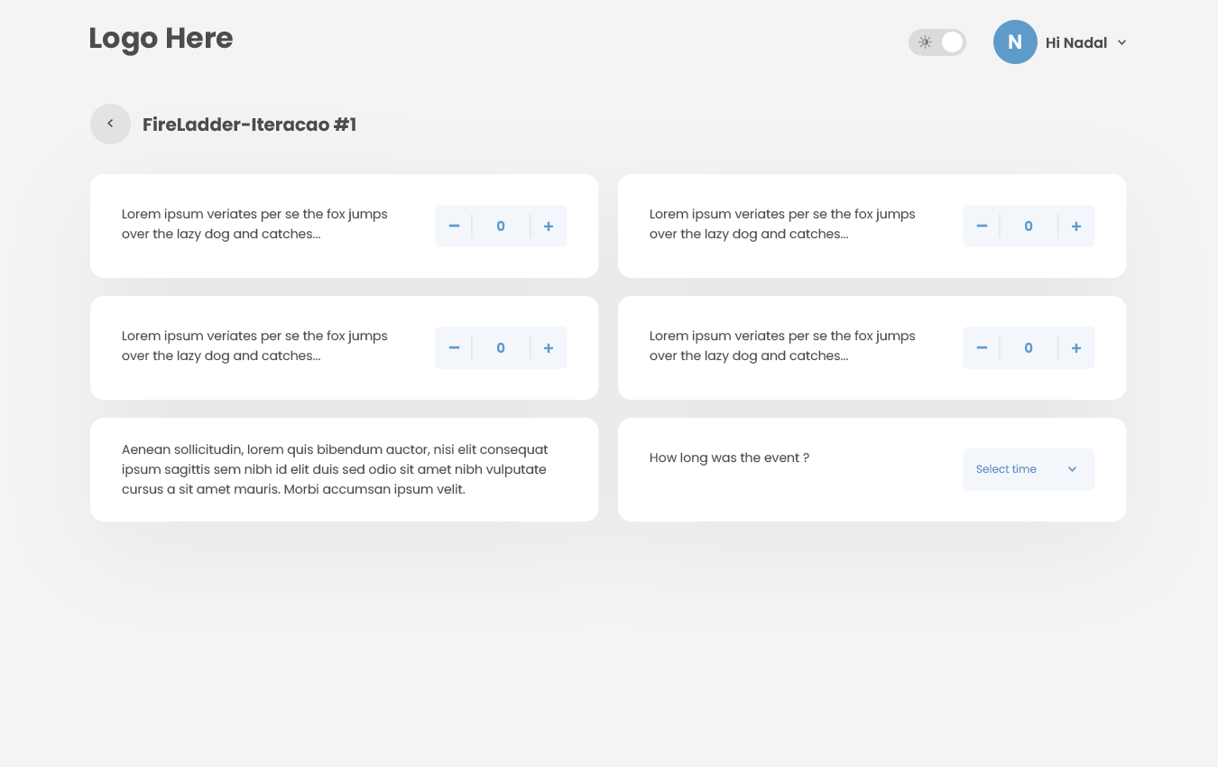Click the Hi Nadal username label
This screenshot has height=767, width=1218.
tap(1075, 42)
